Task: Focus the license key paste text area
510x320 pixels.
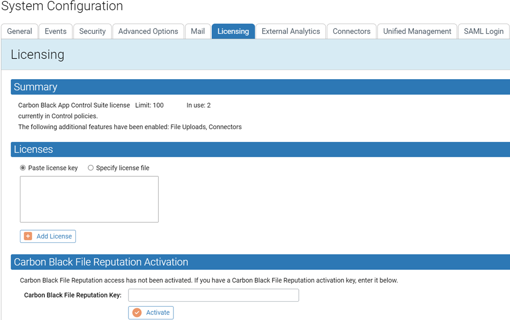Action: 89,199
